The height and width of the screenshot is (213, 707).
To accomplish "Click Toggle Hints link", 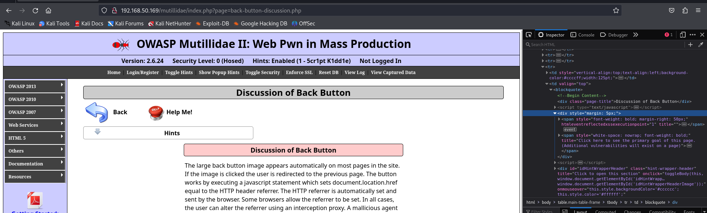I will (x=179, y=73).
